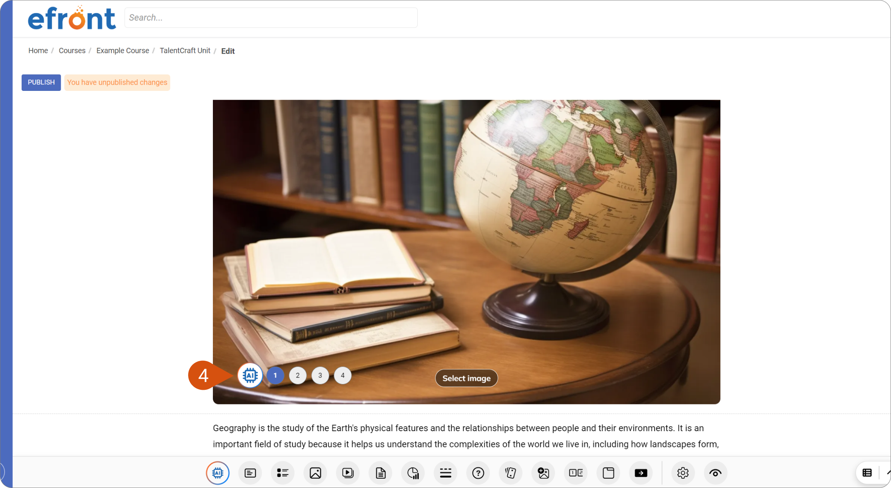Screen dimensions: 891x488
Task: Go to Example Course breadcrumb
Action: click(x=123, y=51)
